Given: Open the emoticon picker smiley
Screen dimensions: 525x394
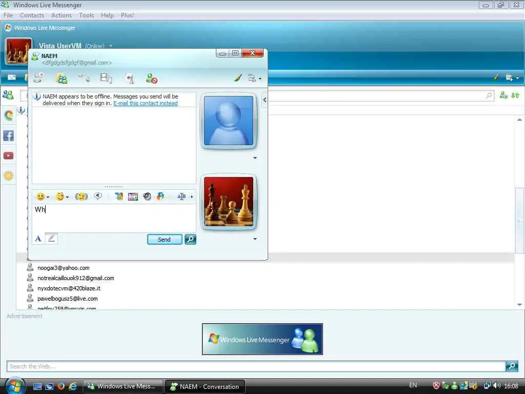Looking at the screenshot, I should point(41,196).
